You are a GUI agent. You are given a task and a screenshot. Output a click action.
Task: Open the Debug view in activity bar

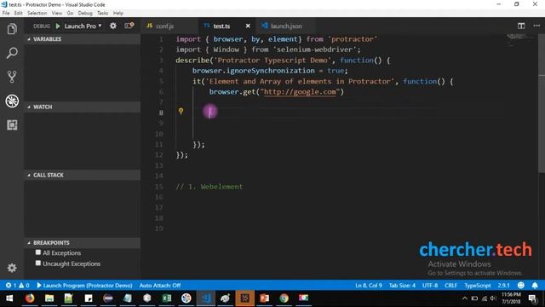(12, 101)
